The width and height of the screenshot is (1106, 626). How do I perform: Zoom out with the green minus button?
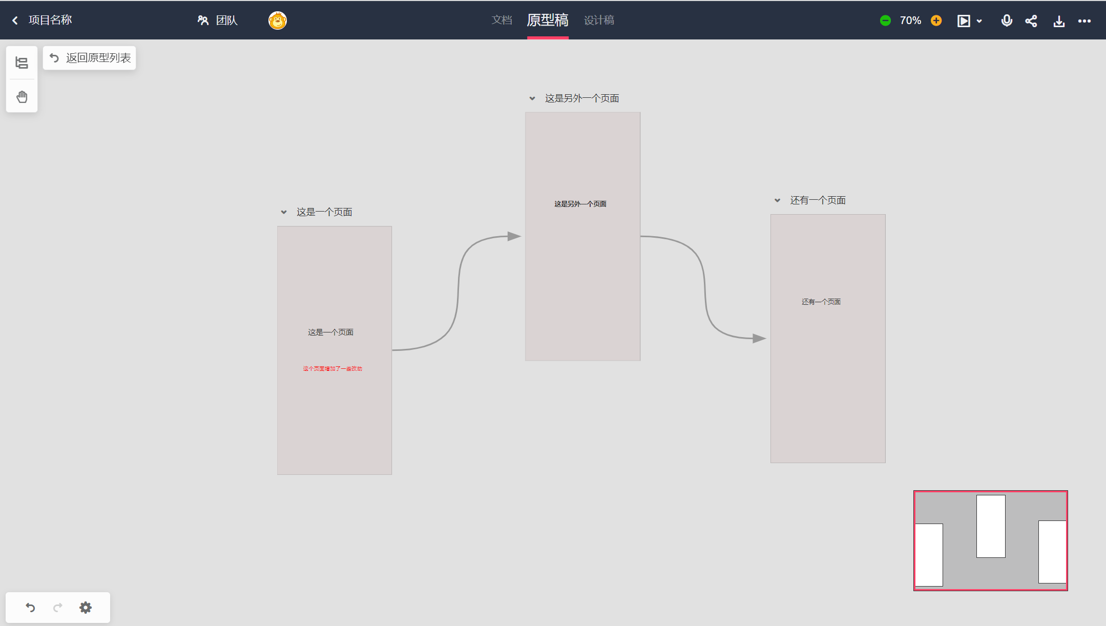885,20
